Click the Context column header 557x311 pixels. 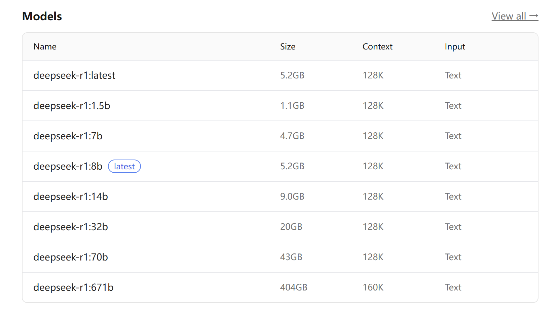point(377,46)
